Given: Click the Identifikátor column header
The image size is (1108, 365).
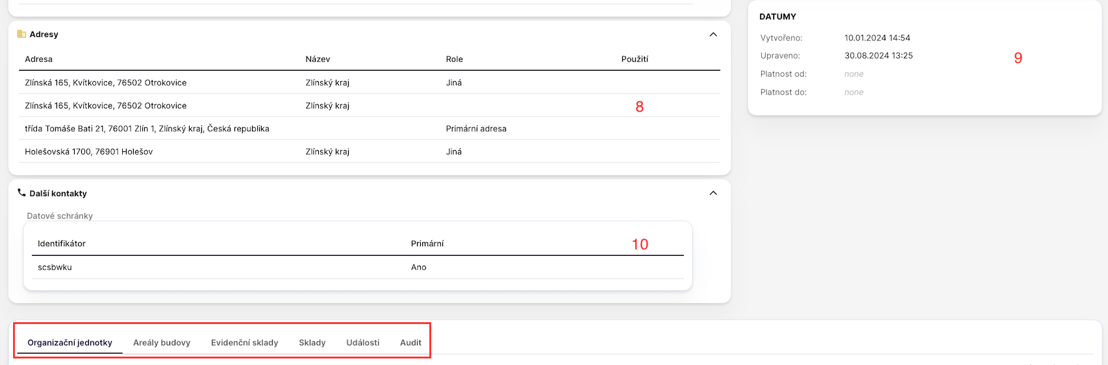Looking at the screenshot, I should click(62, 244).
